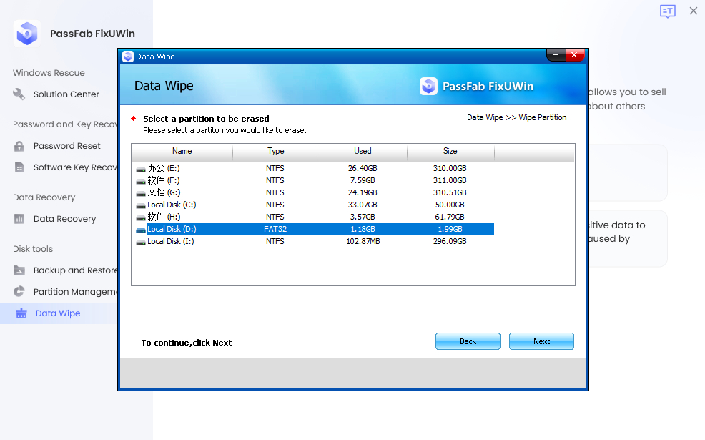Click the Solution Center wrench icon
Screen dimensions: 705x440
pyautogui.click(x=19, y=94)
